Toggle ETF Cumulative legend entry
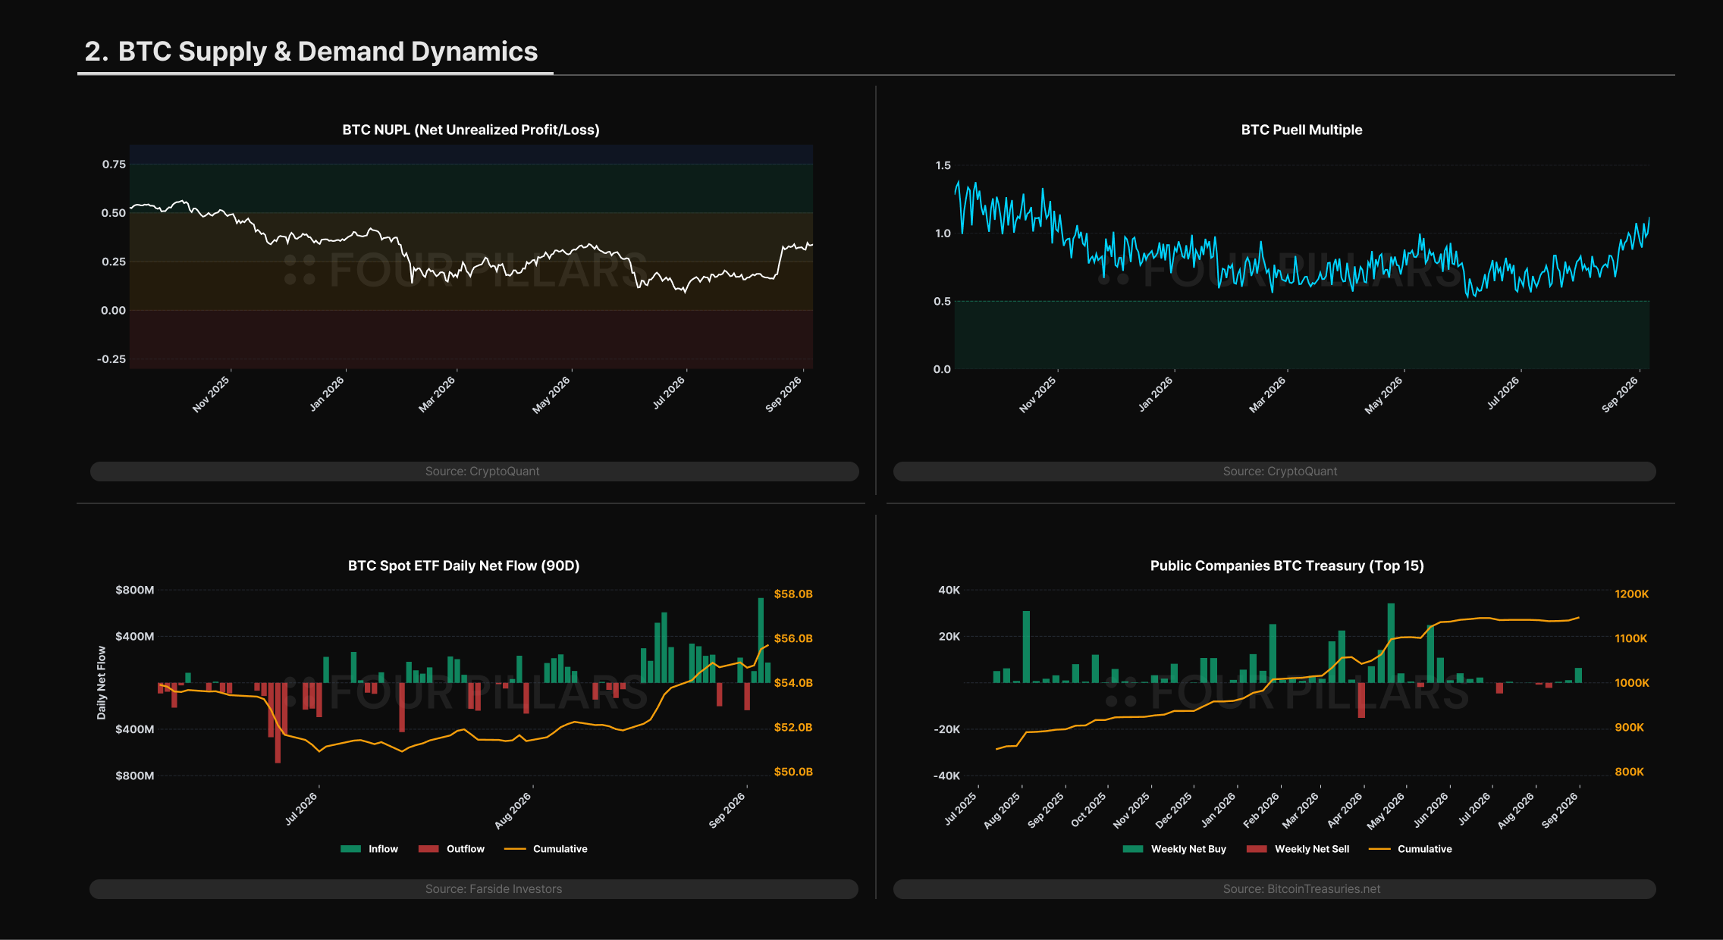Screen dimensions: 1723x940 click(546, 849)
